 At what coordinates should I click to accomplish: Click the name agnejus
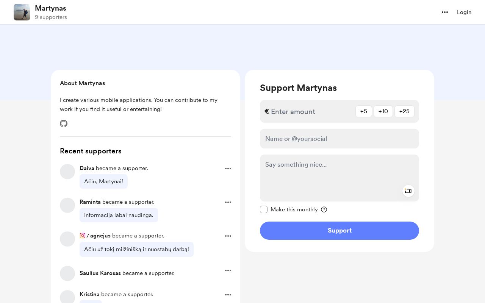[x=100, y=236]
